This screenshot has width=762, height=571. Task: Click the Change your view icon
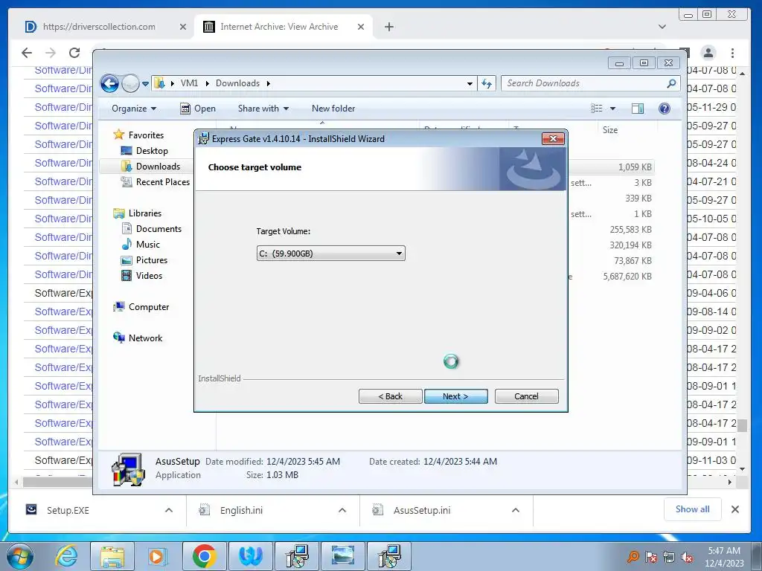tap(597, 109)
